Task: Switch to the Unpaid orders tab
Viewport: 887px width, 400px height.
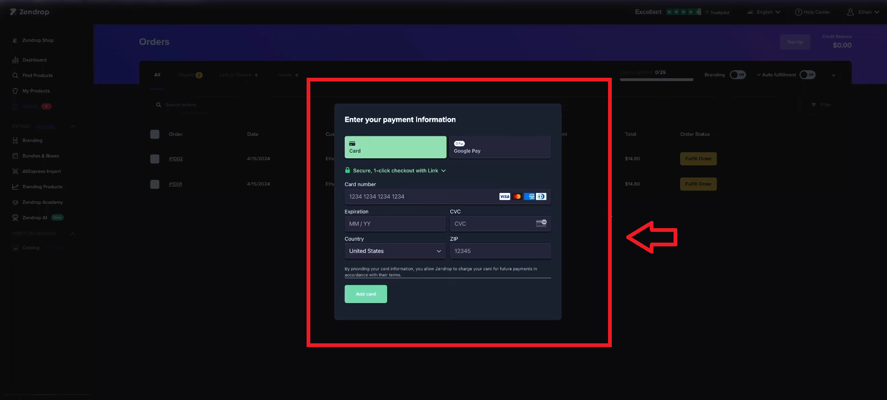Action: pos(190,75)
